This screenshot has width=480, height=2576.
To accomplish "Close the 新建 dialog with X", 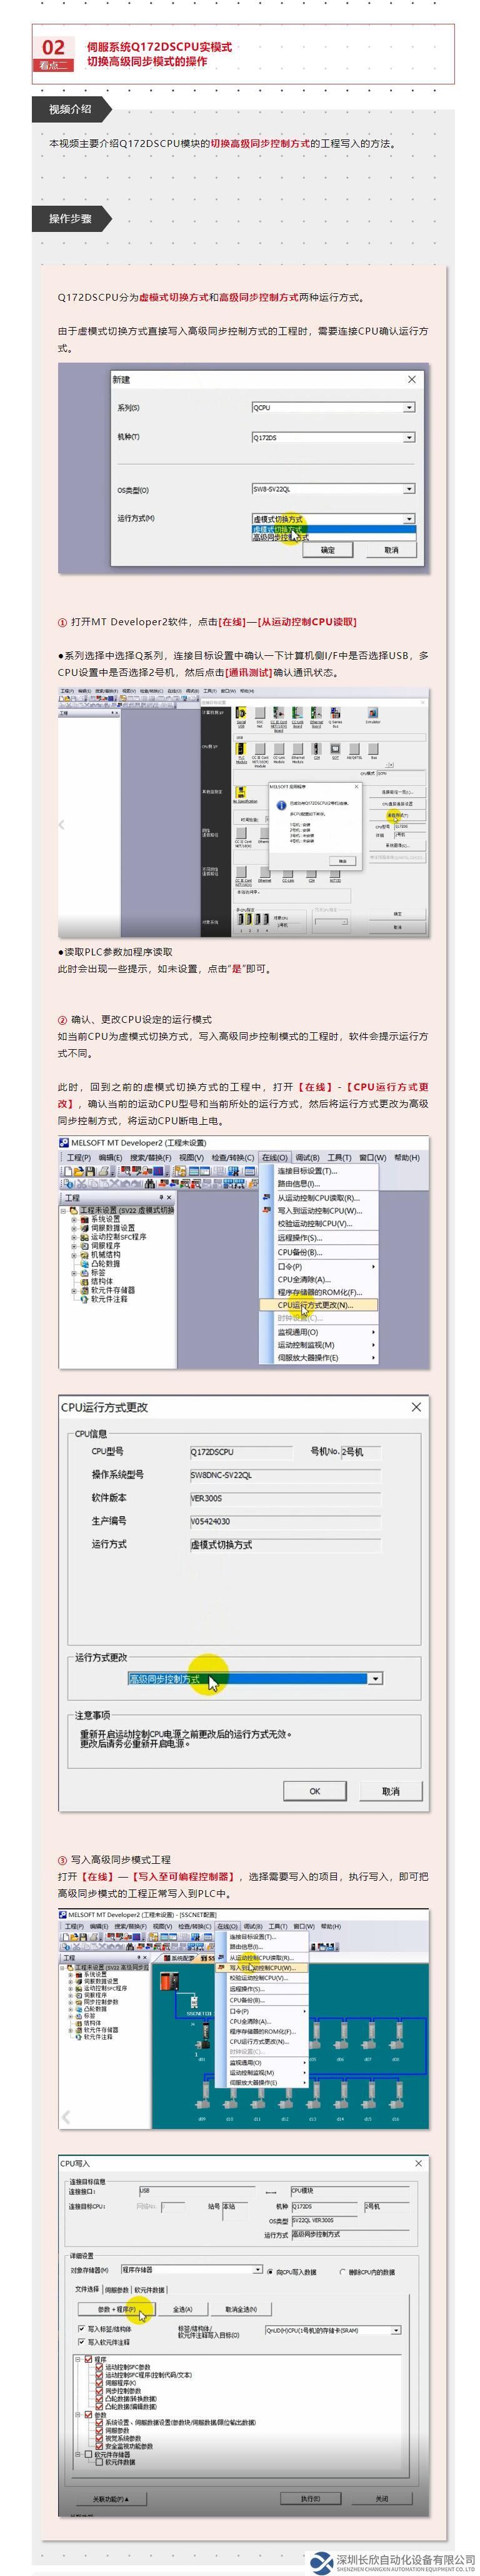I will coord(412,380).
